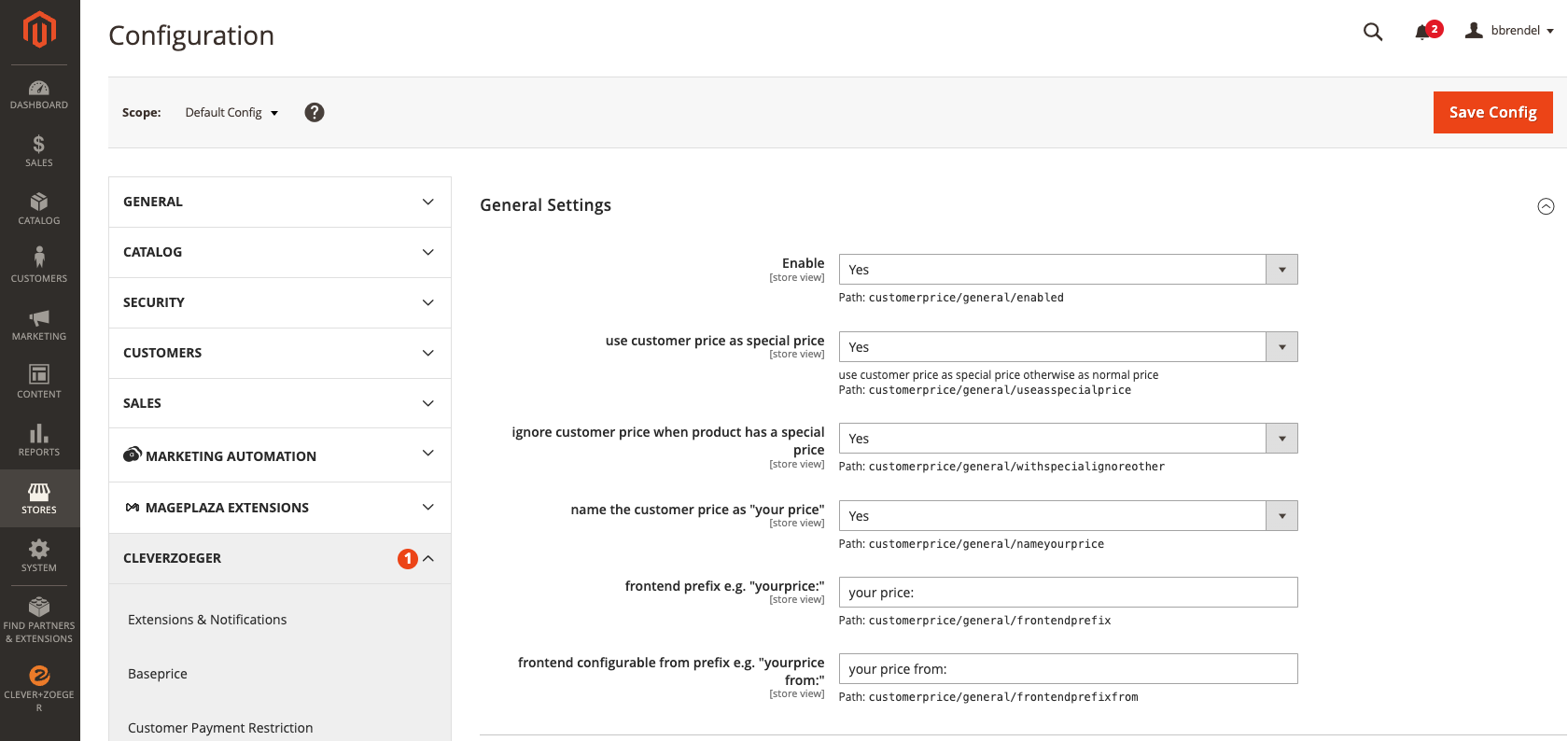This screenshot has height=741, width=1568.
Task: Open the Clever+Zoeger sidebar item
Action: coord(39,689)
